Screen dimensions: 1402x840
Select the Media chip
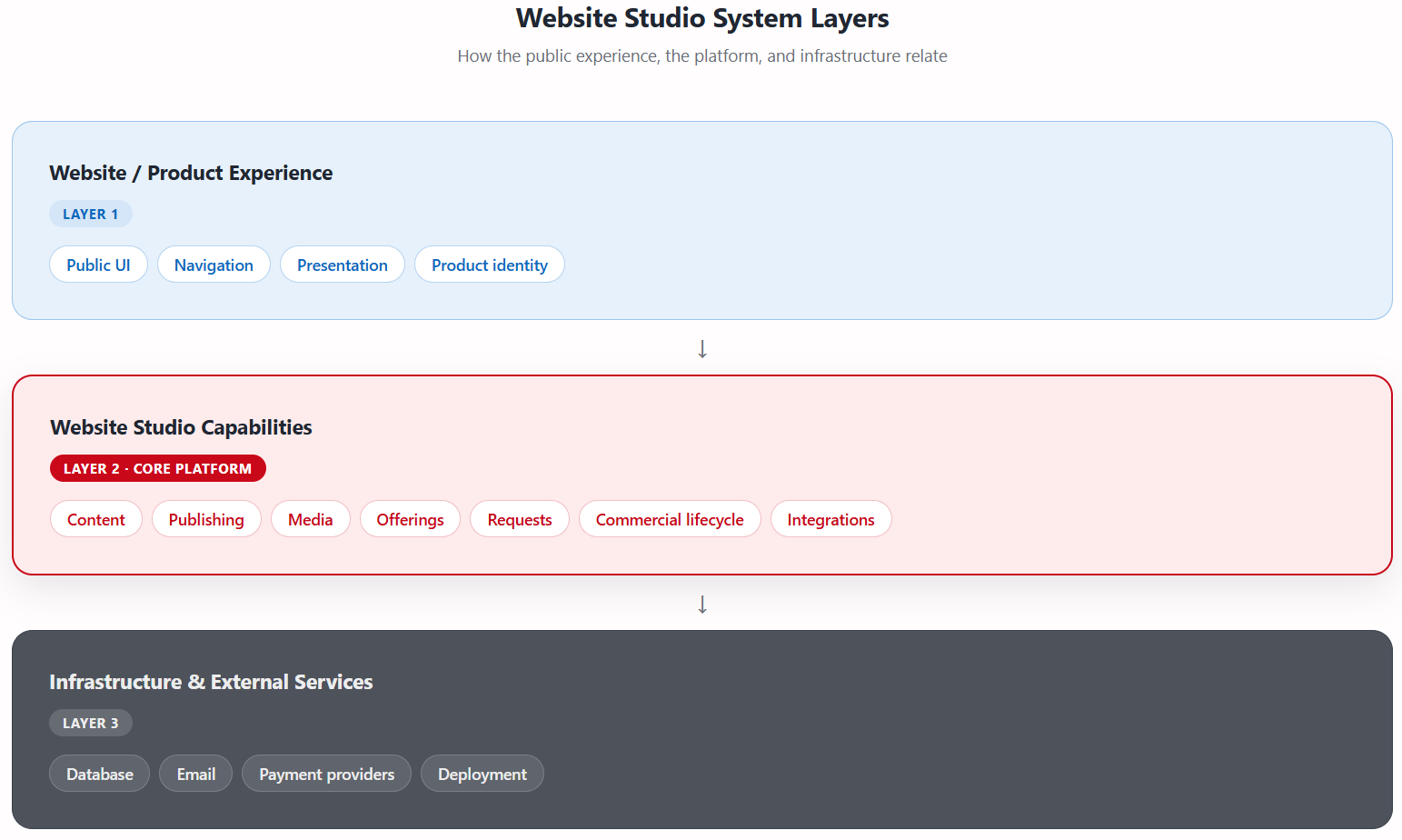(311, 519)
